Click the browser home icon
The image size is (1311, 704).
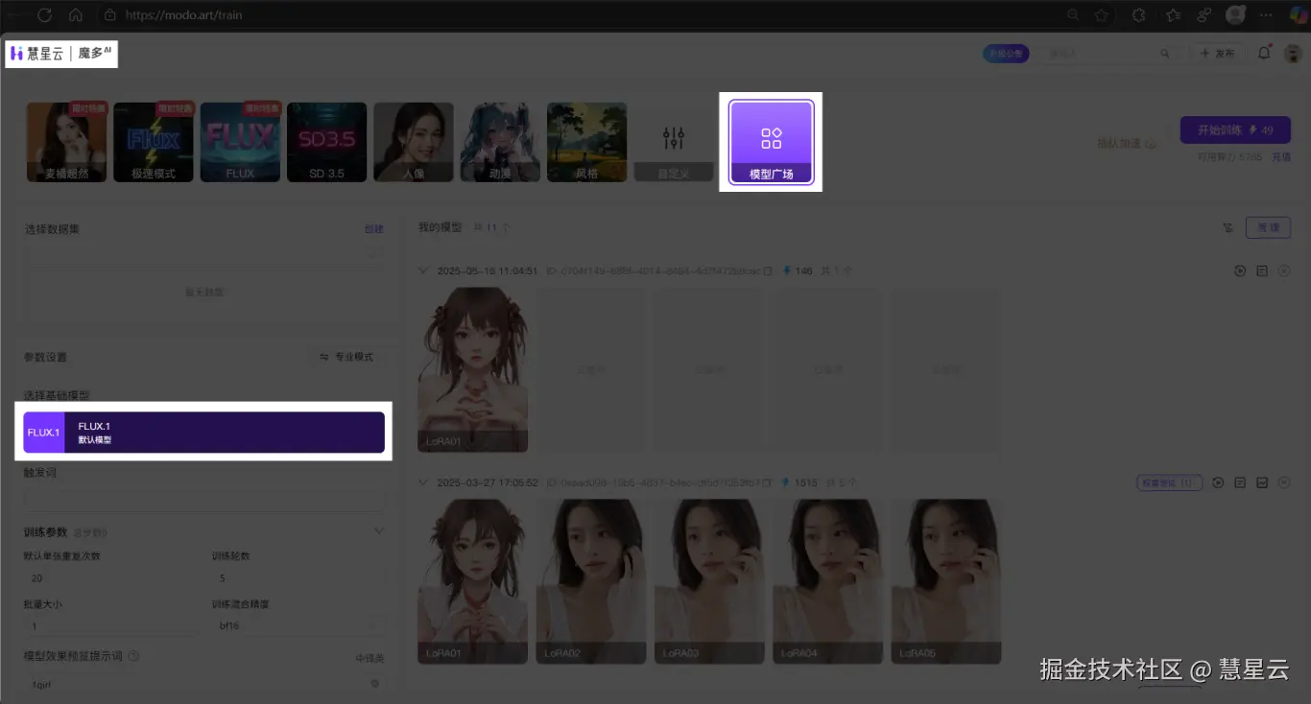(x=75, y=14)
